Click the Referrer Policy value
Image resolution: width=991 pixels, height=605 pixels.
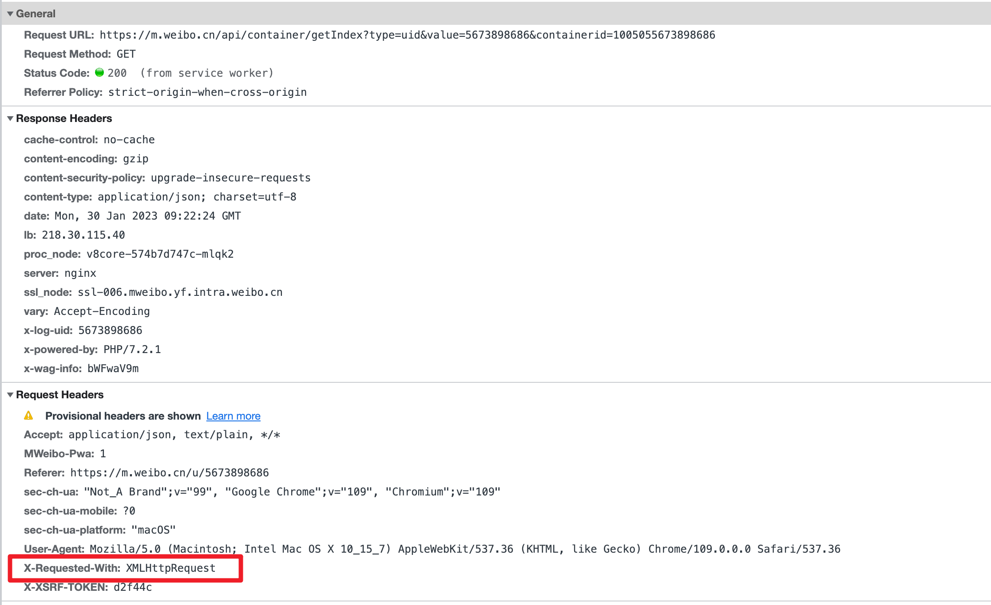pyautogui.click(x=207, y=92)
